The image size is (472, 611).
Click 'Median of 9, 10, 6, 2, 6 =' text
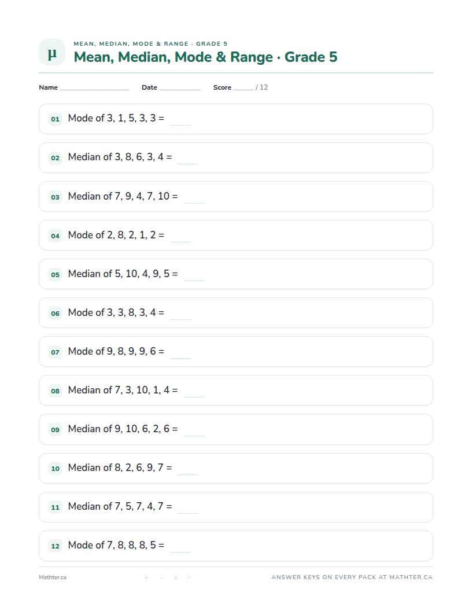[123, 429]
